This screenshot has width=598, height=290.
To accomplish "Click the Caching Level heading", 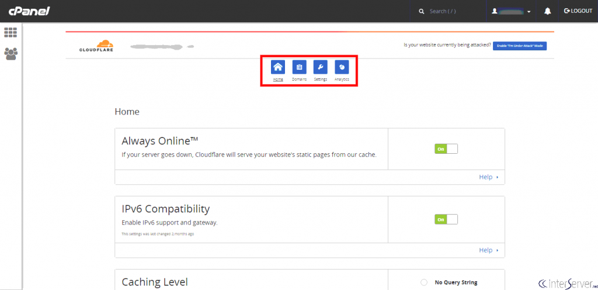I will pyautogui.click(x=155, y=282).
